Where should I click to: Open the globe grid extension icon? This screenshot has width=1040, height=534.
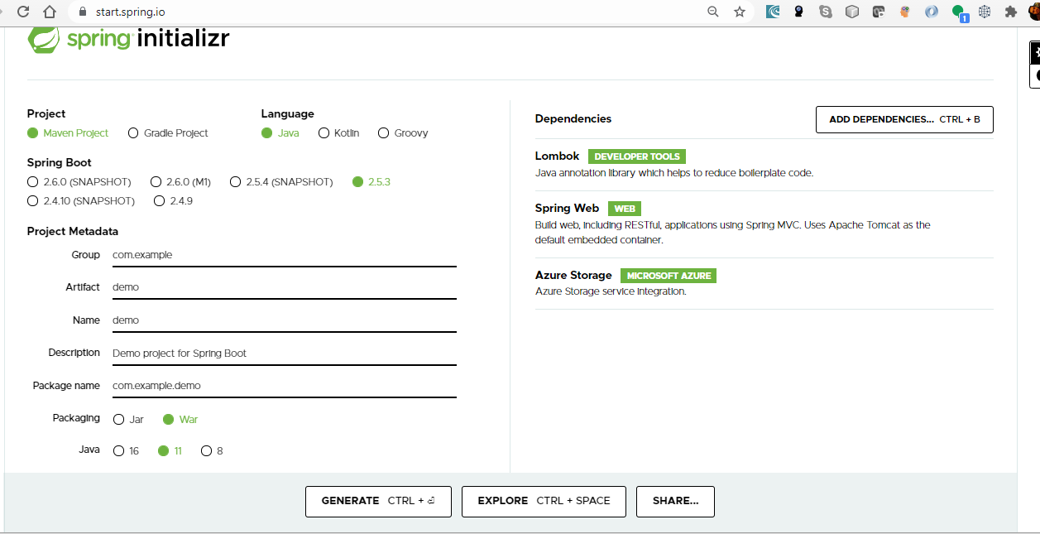985,12
